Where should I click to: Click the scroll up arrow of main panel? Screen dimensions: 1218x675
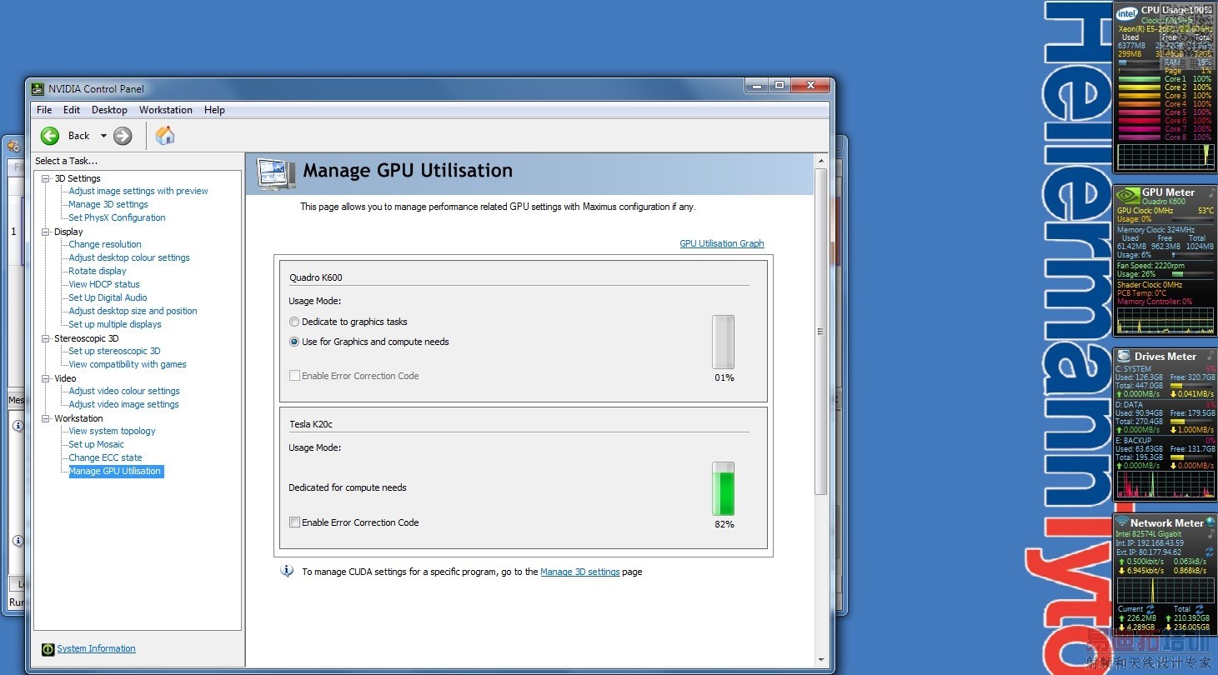(820, 160)
